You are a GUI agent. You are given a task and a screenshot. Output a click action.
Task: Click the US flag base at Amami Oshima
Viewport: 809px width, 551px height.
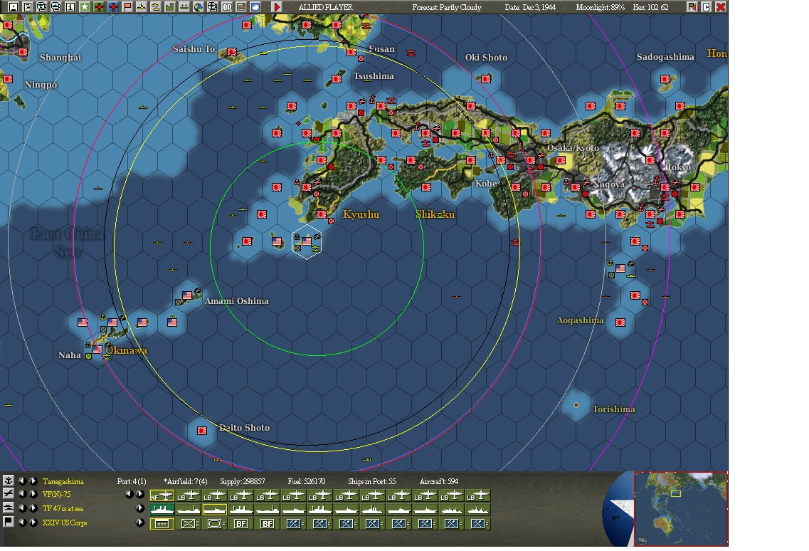pyautogui.click(x=187, y=295)
